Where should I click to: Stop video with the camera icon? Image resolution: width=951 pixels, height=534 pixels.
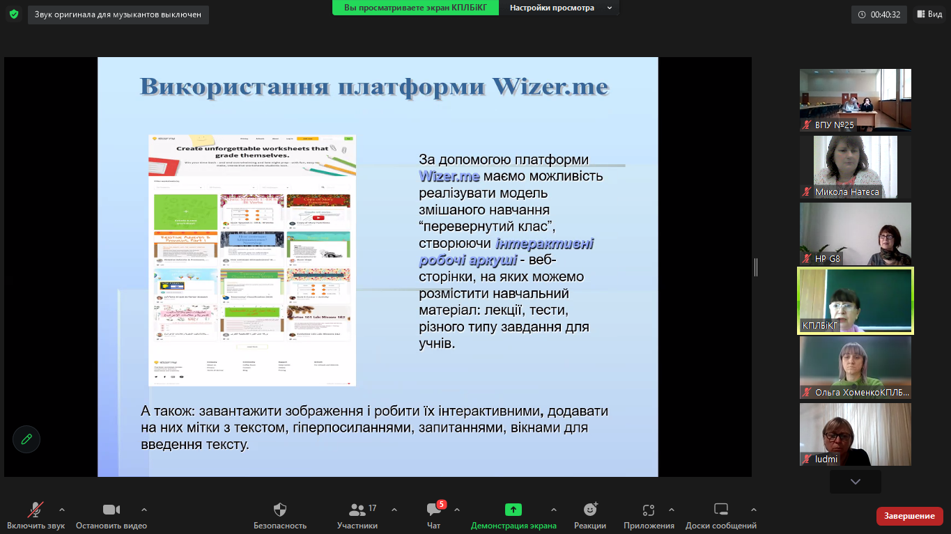click(x=111, y=510)
